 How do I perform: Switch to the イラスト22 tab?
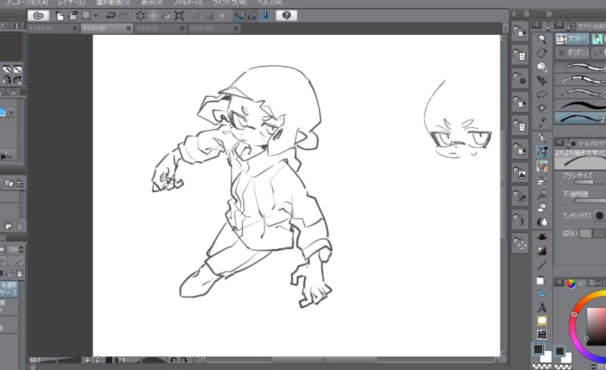point(161,28)
